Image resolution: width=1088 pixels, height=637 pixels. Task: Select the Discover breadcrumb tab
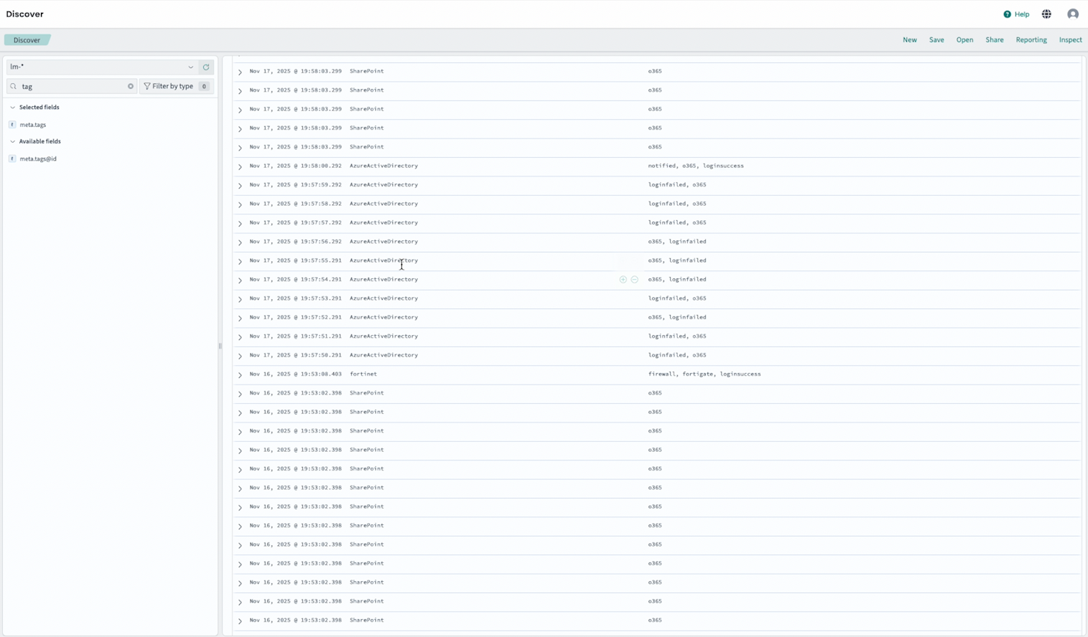(27, 40)
